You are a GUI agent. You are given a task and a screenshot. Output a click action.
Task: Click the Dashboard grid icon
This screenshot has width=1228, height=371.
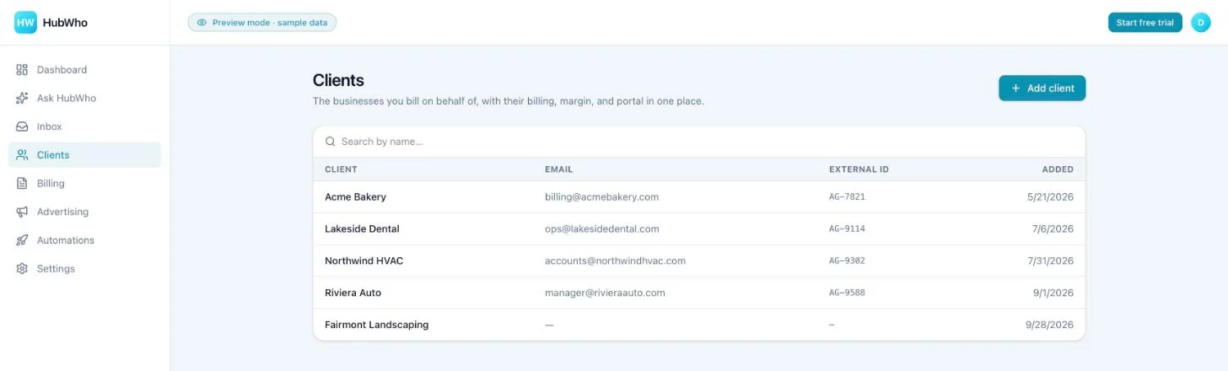(22, 70)
